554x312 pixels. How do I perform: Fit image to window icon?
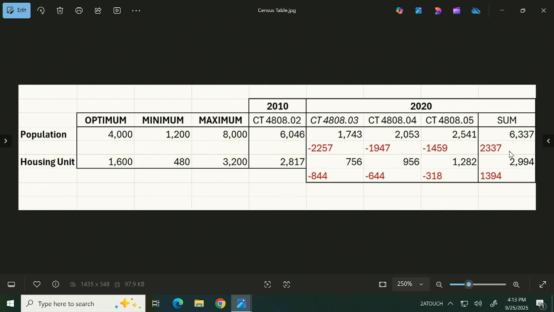coord(383,285)
